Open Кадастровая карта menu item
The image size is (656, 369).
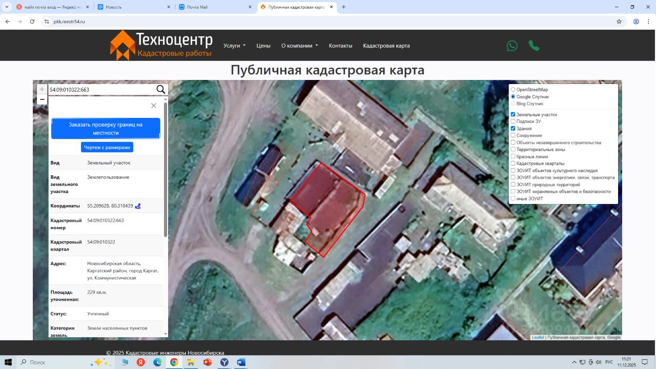(386, 46)
